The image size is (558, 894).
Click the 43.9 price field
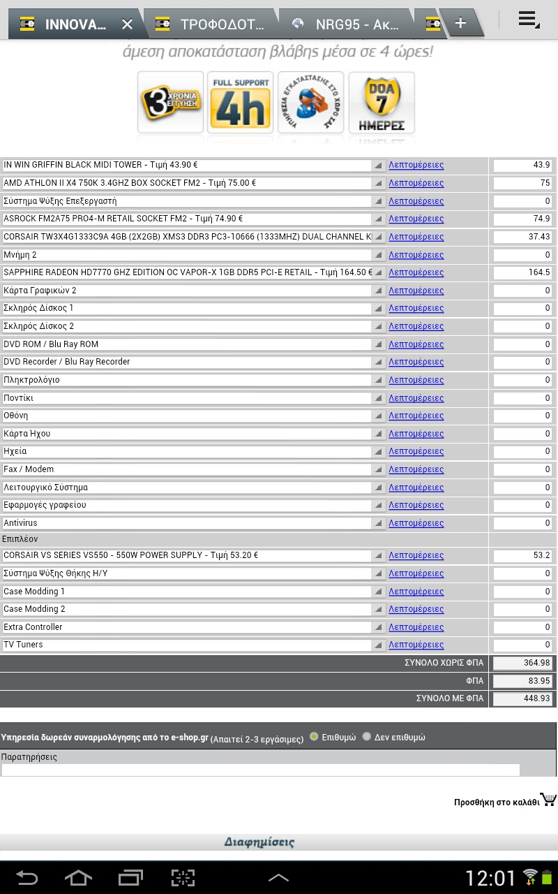pos(523,166)
